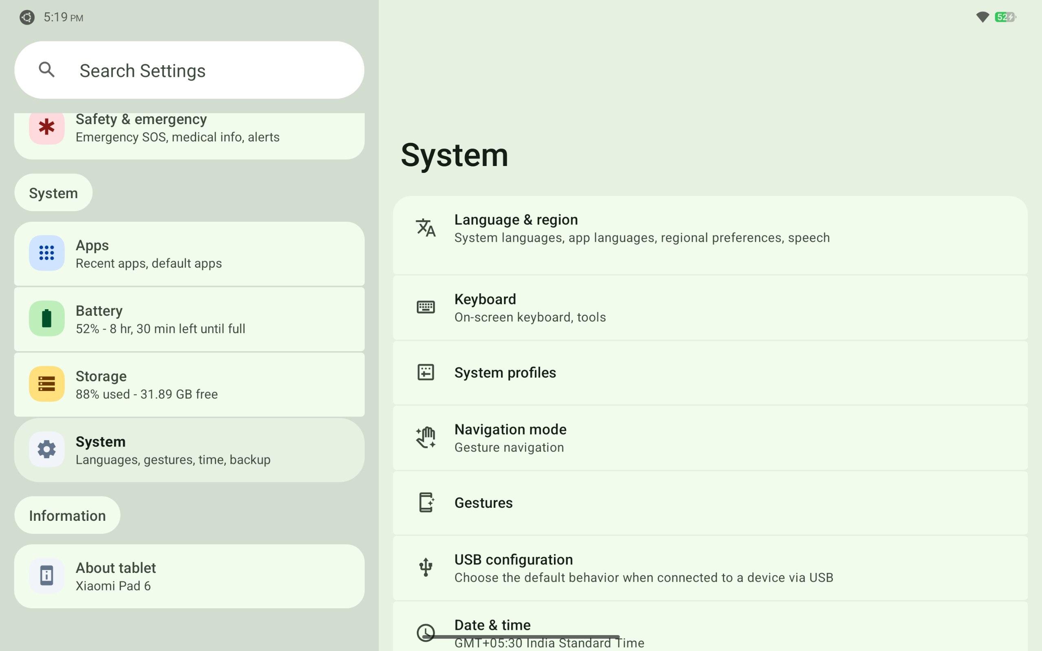Click the USB configuration trident icon

click(425, 567)
